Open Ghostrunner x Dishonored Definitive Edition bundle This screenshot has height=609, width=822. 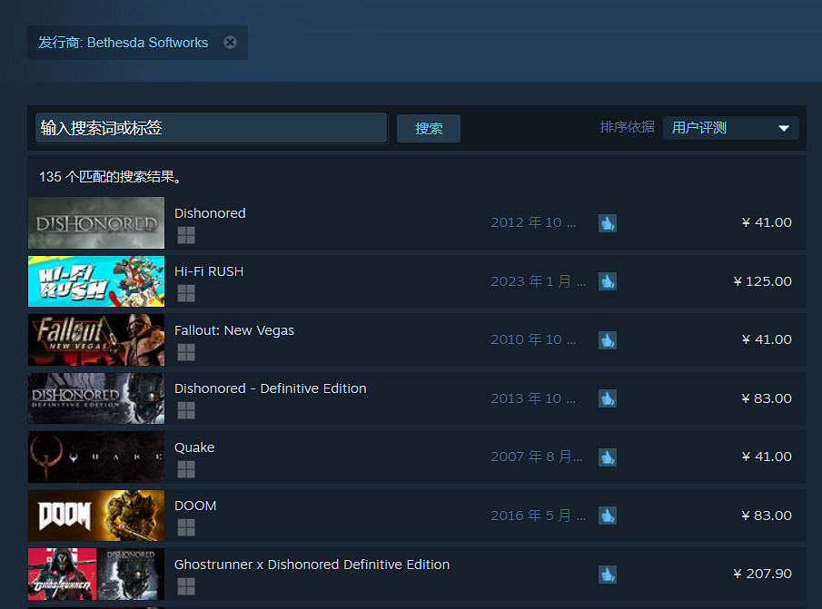click(312, 565)
